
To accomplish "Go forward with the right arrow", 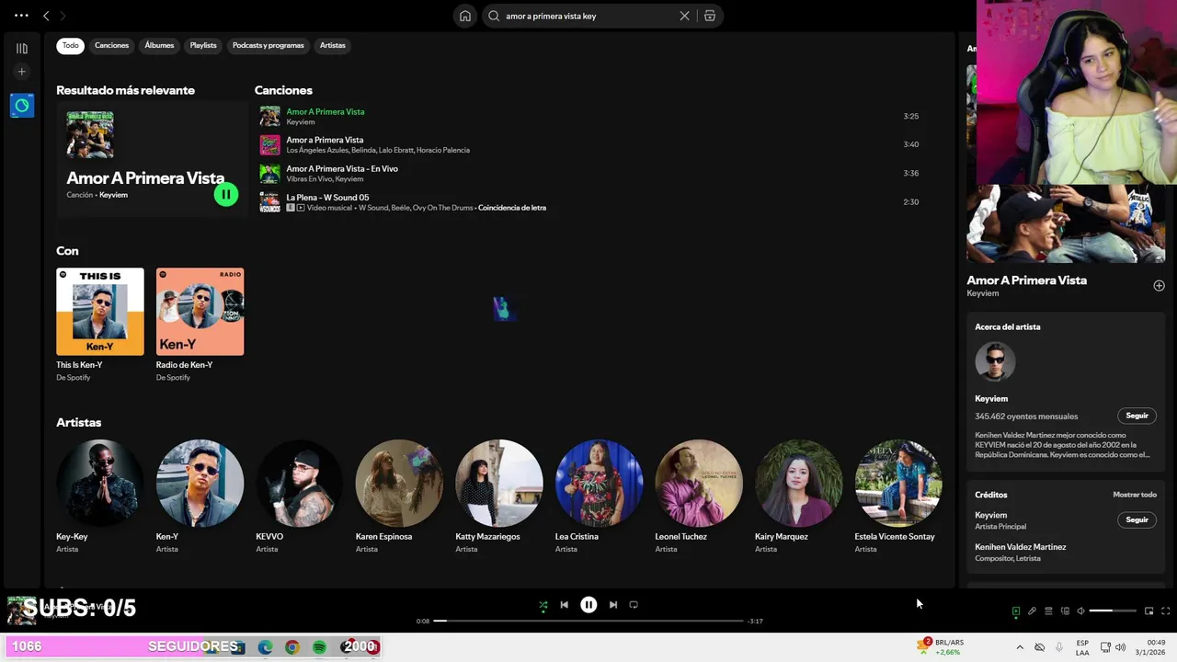I will tap(63, 16).
